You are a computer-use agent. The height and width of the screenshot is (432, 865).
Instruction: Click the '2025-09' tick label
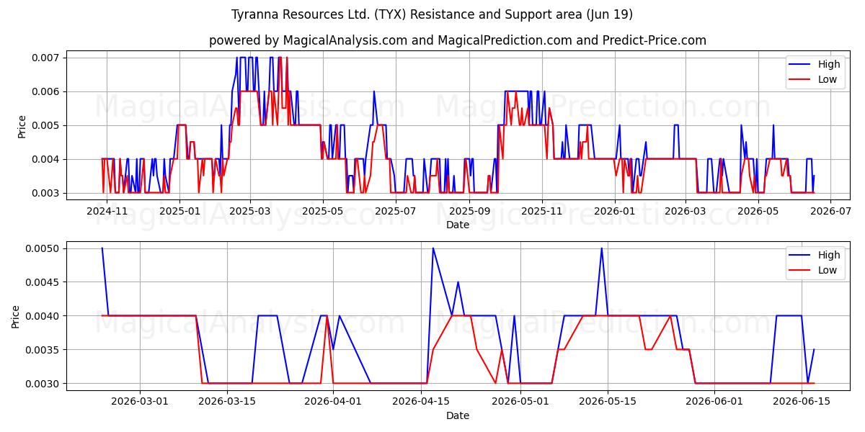point(469,211)
